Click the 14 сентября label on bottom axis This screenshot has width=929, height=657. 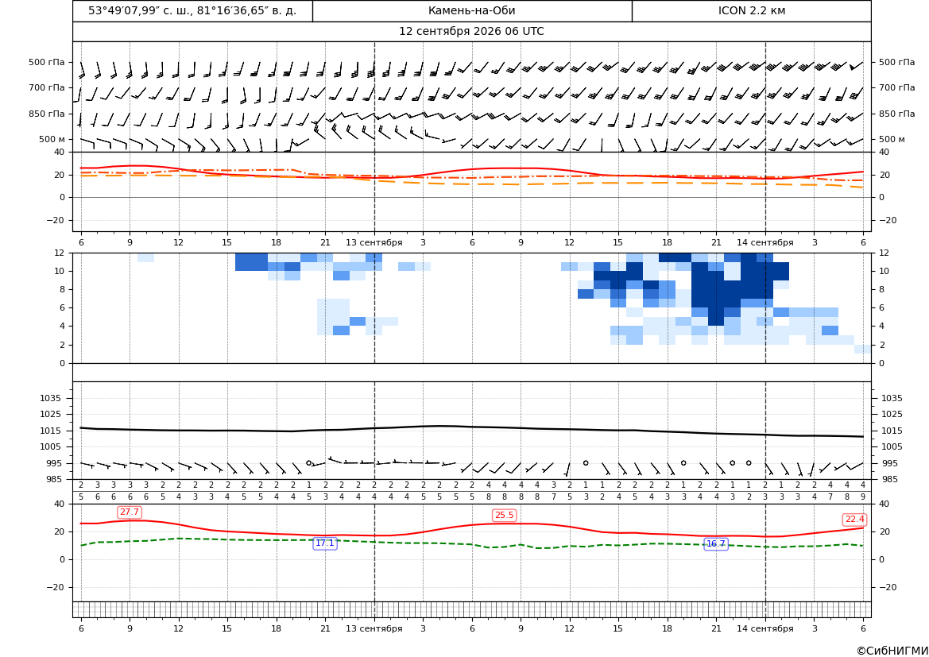tap(764, 628)
